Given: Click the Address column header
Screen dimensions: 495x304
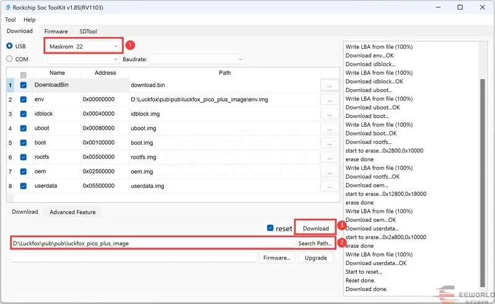Looking at the screenshot, I should pyautogui.click(x=105, y=73).
